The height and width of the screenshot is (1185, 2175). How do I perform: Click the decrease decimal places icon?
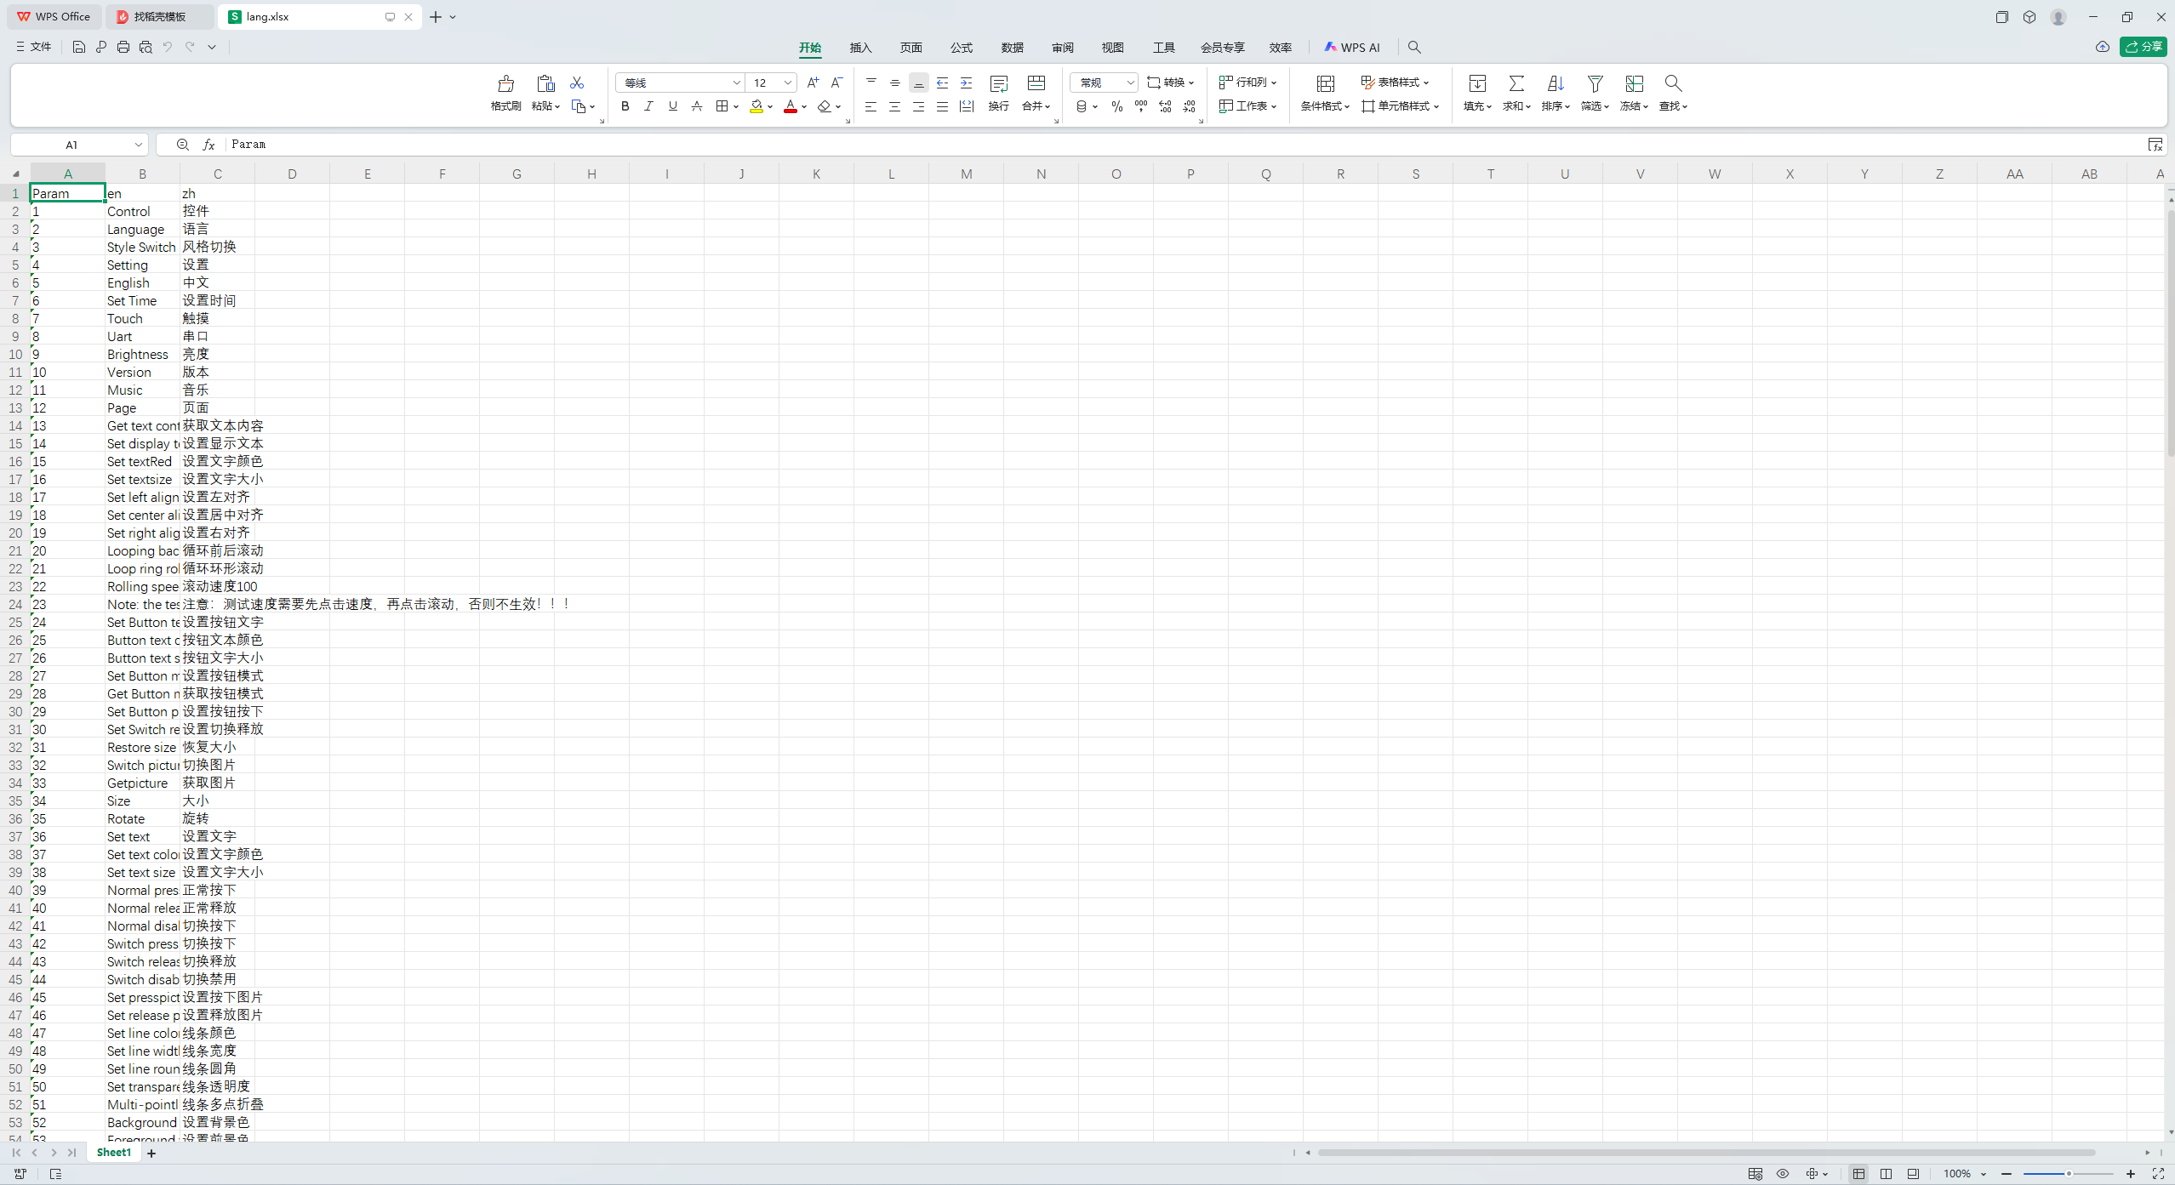tap(1189, 106)
